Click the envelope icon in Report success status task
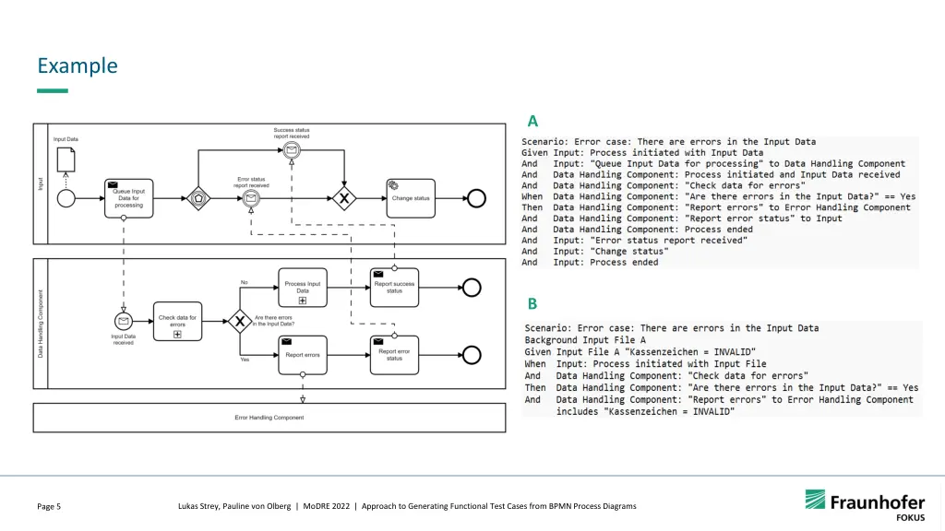The width and height of the screenshot is (945, 531). [378, 274]
